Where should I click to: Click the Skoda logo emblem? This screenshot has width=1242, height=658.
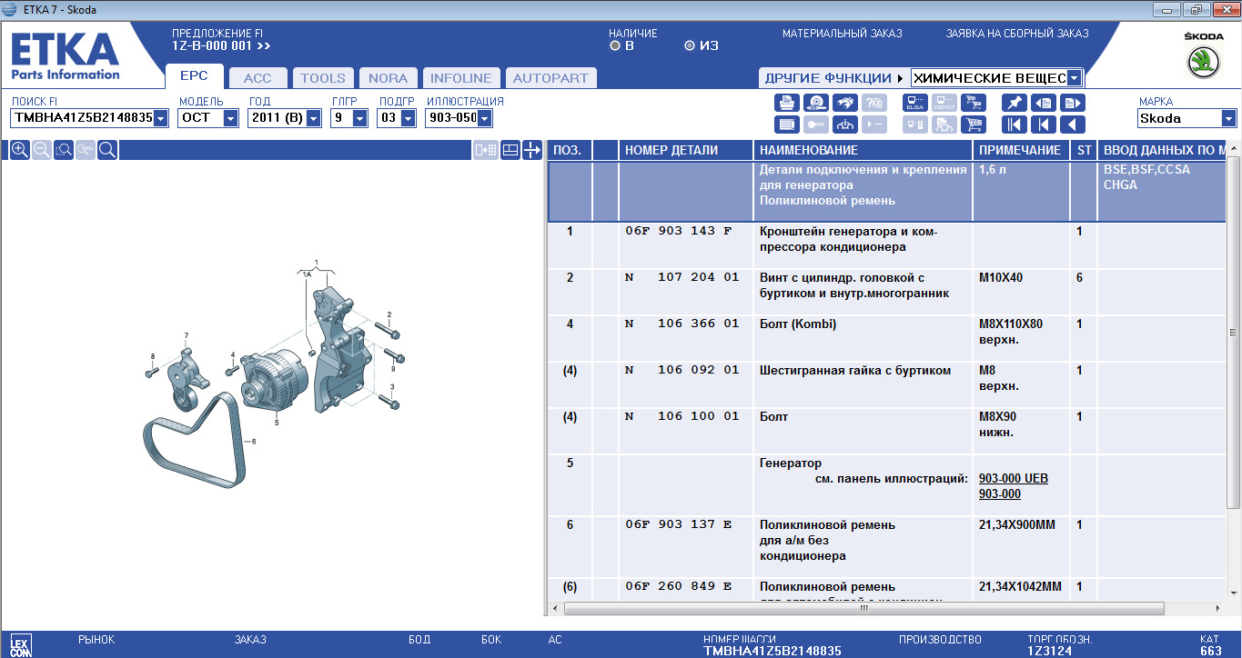point(1203,63)
